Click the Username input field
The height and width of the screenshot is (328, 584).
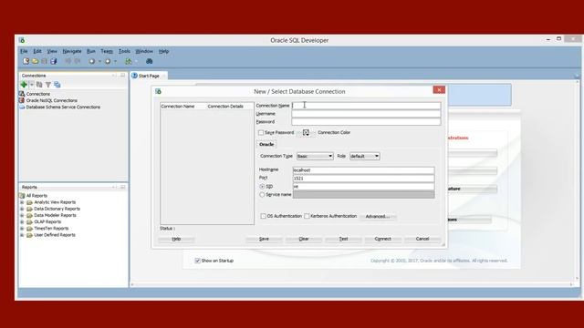click(x=366, y=114)
